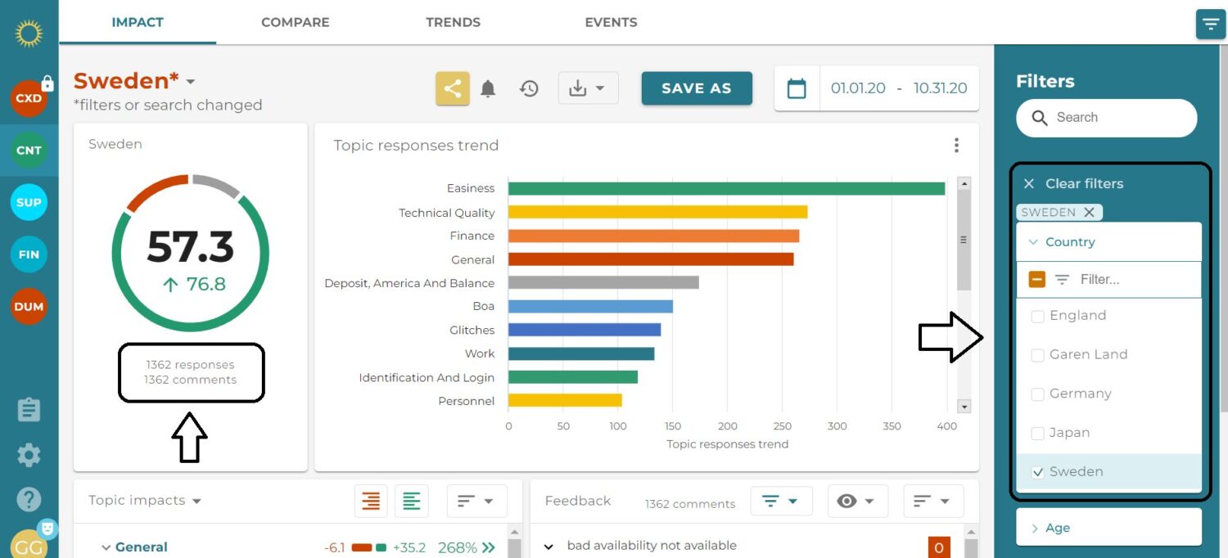Screen dimensions: 1228x558
Task: Open the Topic responses trend three-dot menu
Action: pyautogui.click(x=956, y=146)
